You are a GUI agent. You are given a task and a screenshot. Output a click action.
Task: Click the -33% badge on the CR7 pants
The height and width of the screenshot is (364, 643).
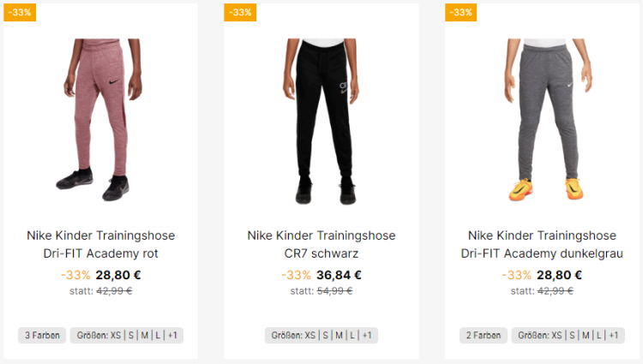click(x=241, y=12)
